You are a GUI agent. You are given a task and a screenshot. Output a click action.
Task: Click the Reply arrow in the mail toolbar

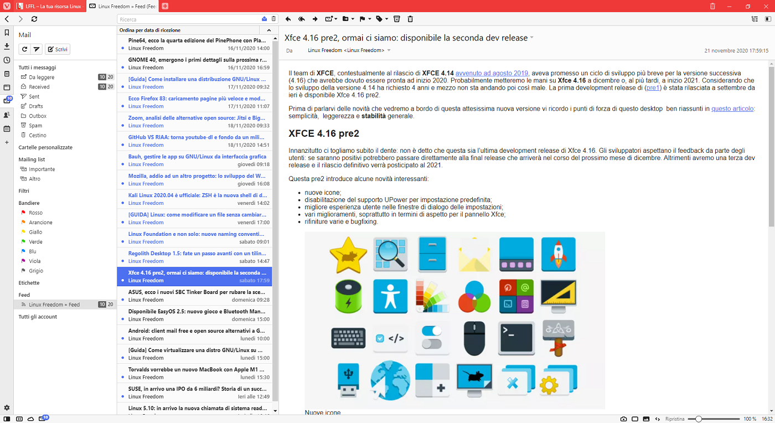point(288,19)
